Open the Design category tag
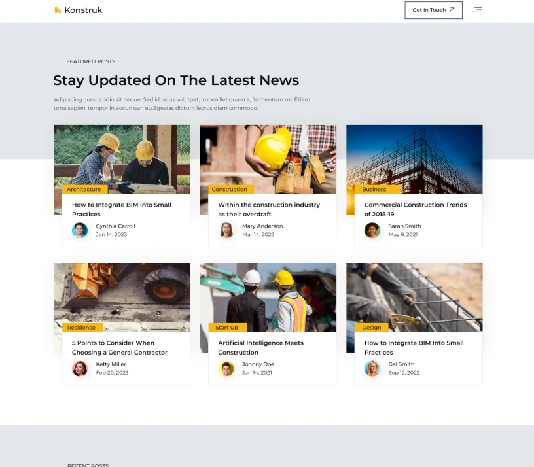This screenshot has height=467, width=534. coord(371,328)
